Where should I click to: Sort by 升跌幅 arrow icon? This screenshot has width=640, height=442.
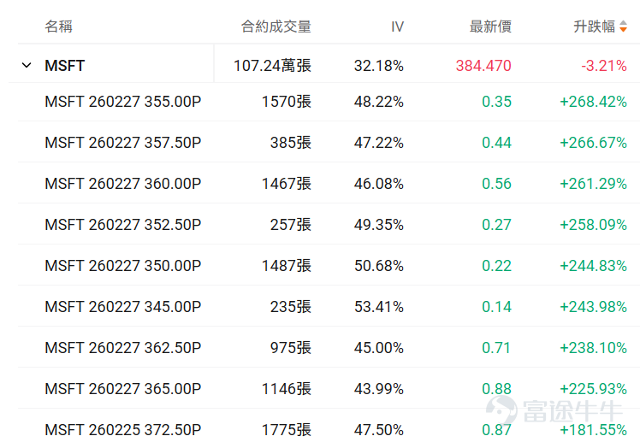623,27
